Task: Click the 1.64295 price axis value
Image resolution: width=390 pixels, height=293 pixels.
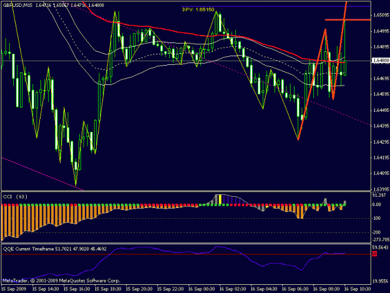Action: point(381,142)
